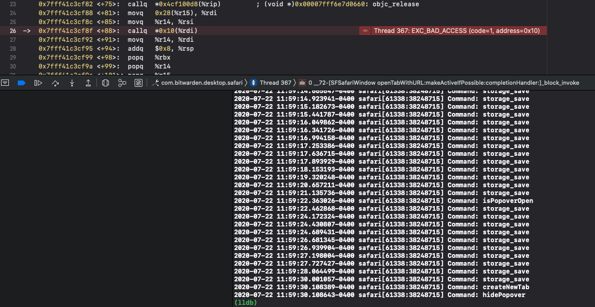Image resolution: width=595 pixels, height=307 pixels.
Task: Click line number 26 in the gutter
Action: (x=13, y=31)
